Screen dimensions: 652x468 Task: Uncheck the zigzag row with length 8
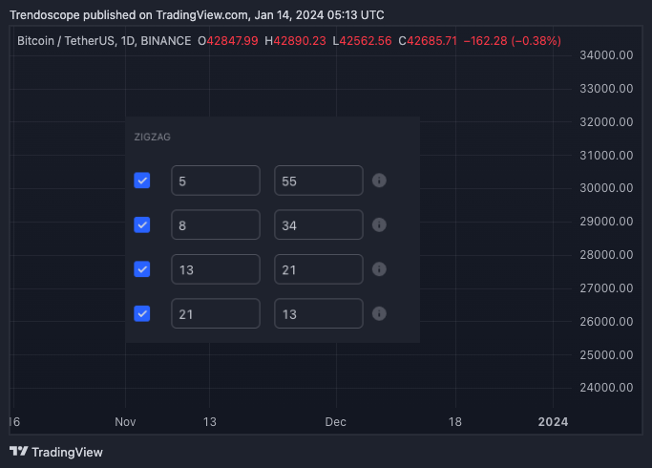pos(142,225)
